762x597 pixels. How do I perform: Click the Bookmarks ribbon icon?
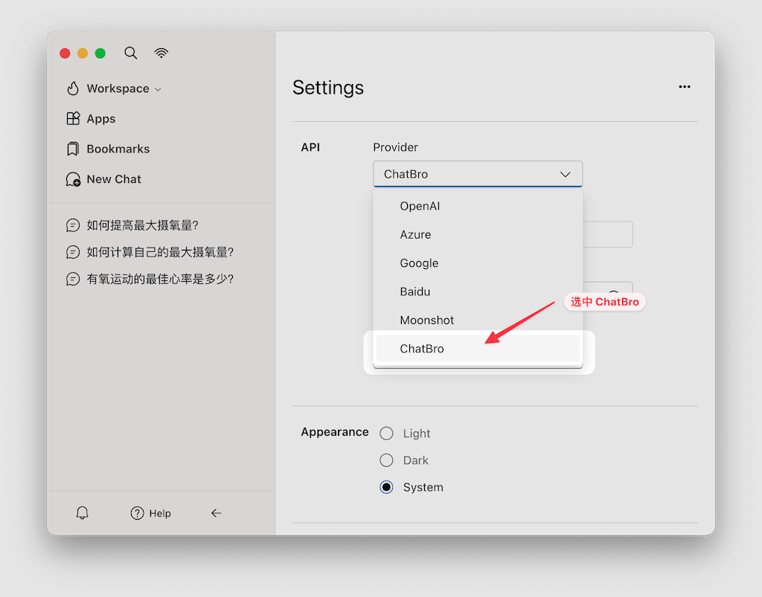73,149
